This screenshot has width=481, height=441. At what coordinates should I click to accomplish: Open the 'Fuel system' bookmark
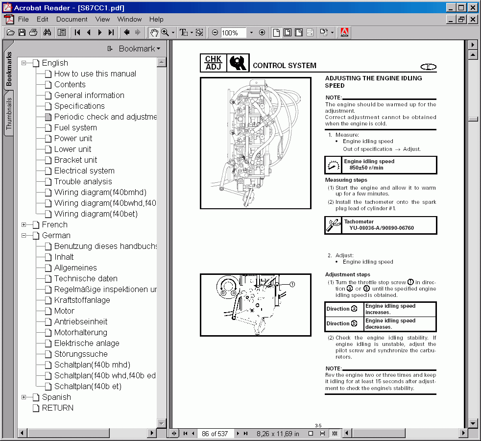75,127
